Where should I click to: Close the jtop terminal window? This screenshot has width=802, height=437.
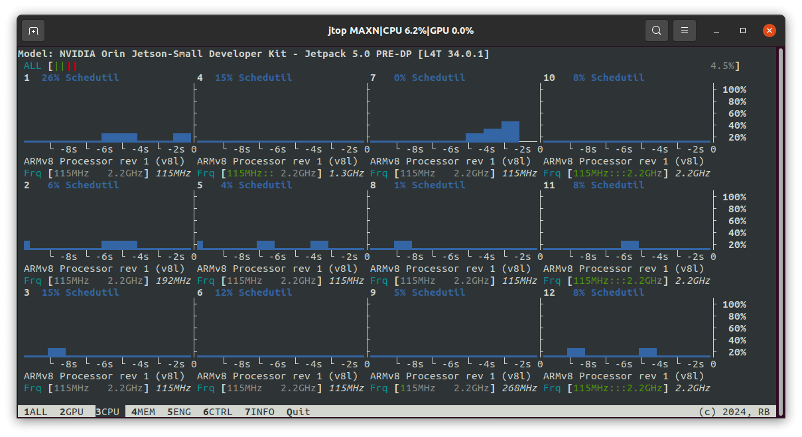pos(769,31)
